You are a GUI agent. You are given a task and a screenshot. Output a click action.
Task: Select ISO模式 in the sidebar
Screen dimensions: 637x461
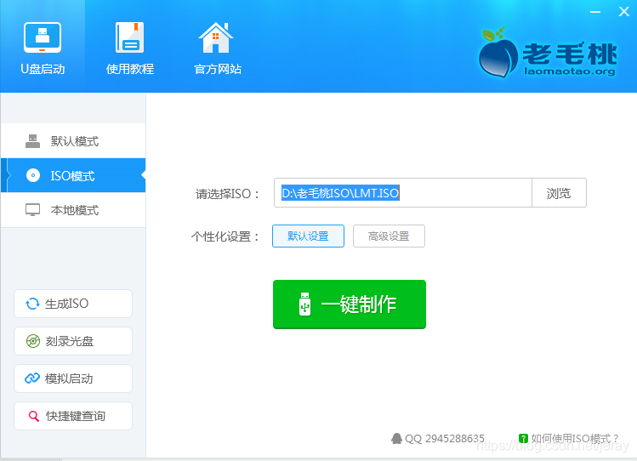point(73,175)
